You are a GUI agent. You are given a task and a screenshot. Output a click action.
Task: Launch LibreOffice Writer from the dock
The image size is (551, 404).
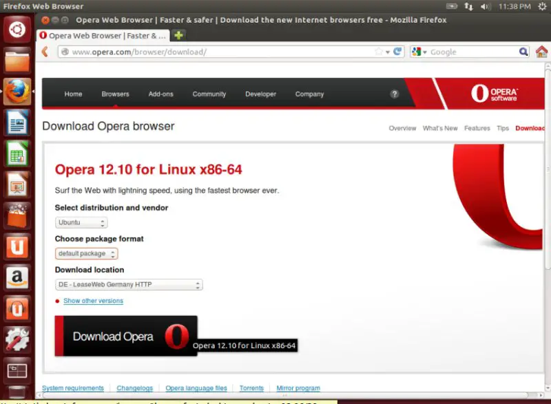tap(17, 123)
